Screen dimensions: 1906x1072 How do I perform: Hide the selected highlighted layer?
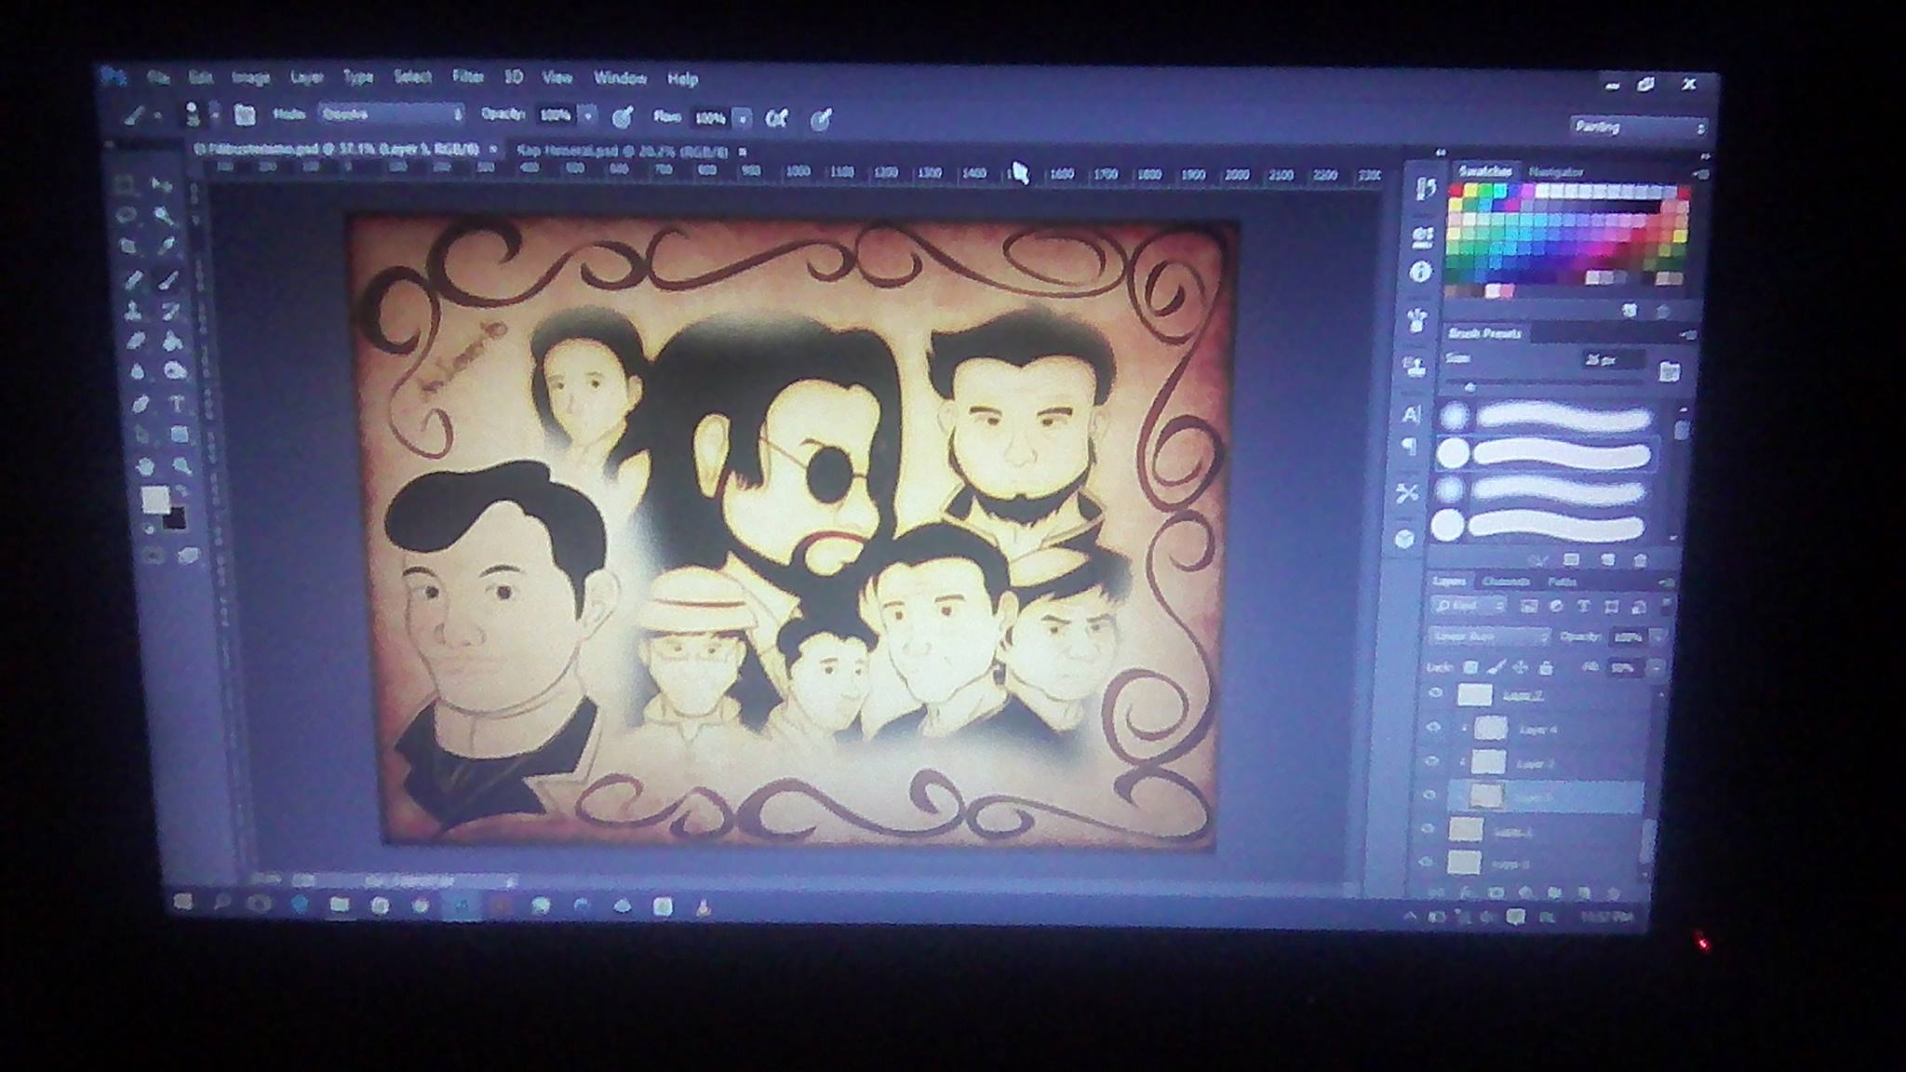click(x=1430, y=796)
